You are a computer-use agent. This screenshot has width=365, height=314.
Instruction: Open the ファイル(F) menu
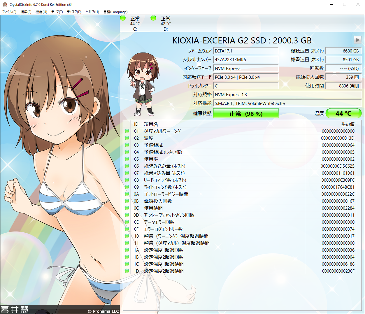pyautogui.click(x=9, y=12)
